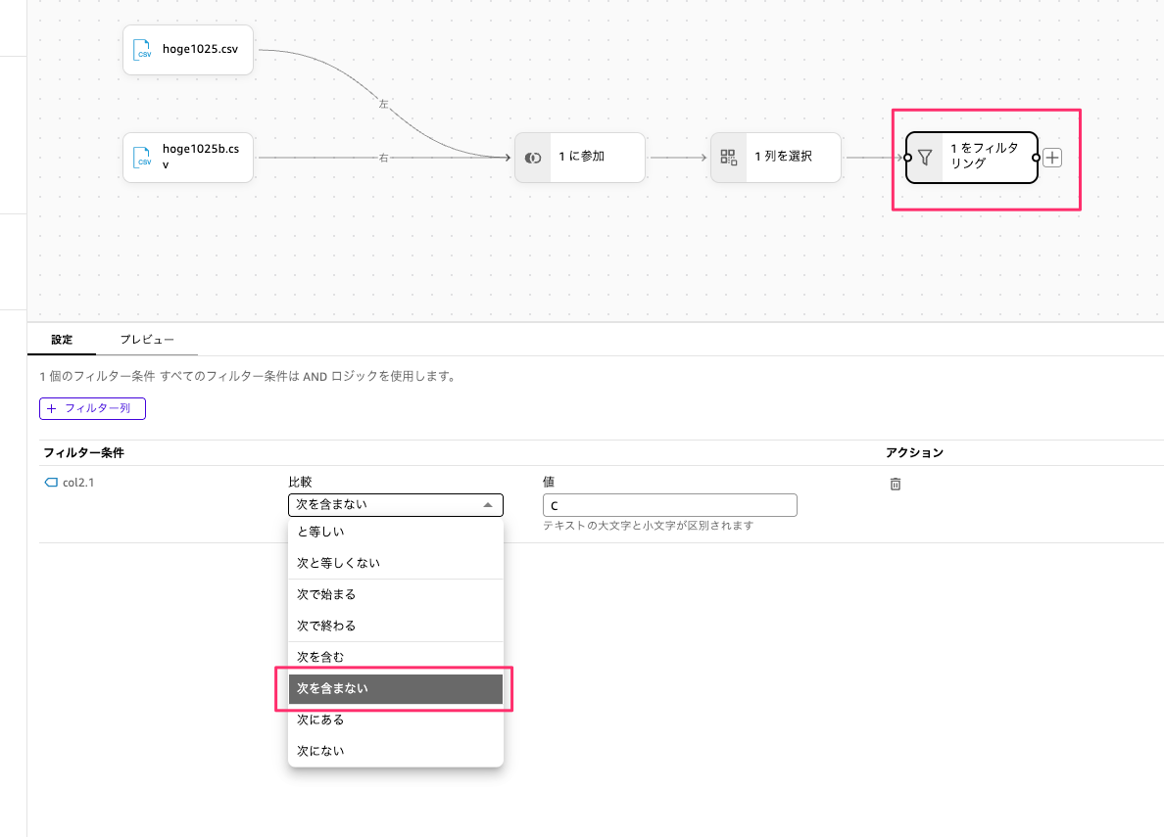Add a step with the plus icon
Screen dimensions: 1164x837
1052,158
